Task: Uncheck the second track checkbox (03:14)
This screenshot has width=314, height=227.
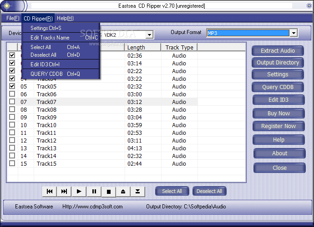Action: click(12, 63)
